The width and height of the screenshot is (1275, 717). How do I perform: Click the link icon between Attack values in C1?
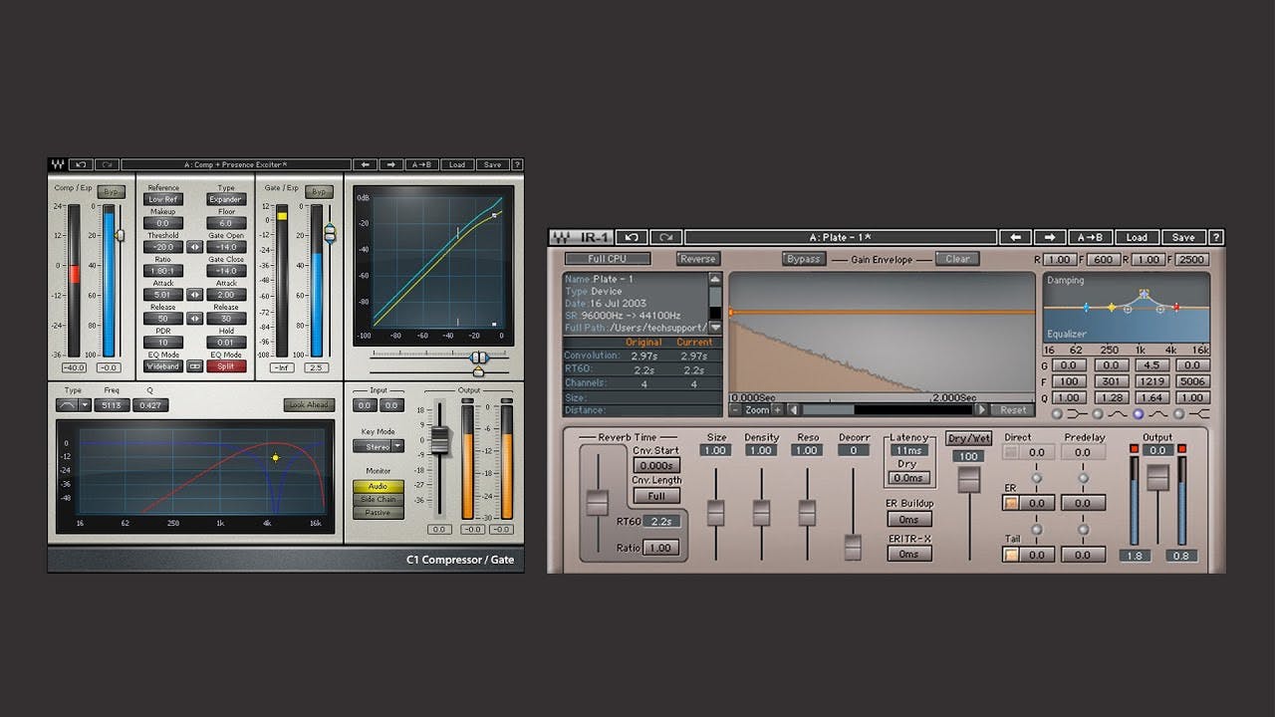click(195, 294)
